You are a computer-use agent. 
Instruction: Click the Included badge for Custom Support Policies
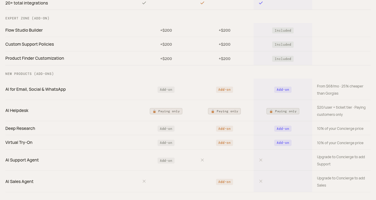click(x=283, y=44)
